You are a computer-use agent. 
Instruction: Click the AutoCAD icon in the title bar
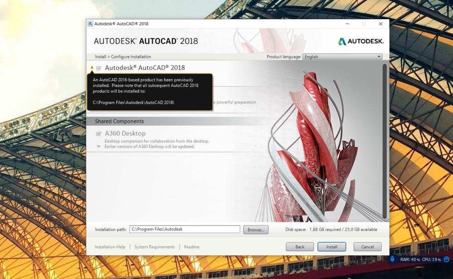click(90, 24)
